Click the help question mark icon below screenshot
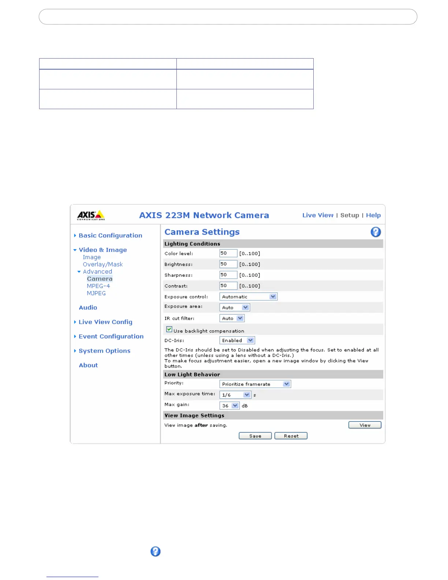 pos(156,551)
